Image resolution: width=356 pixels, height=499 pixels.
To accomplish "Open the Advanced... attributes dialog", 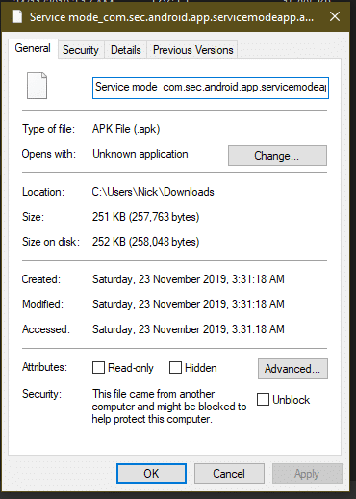I will (292, 369).
